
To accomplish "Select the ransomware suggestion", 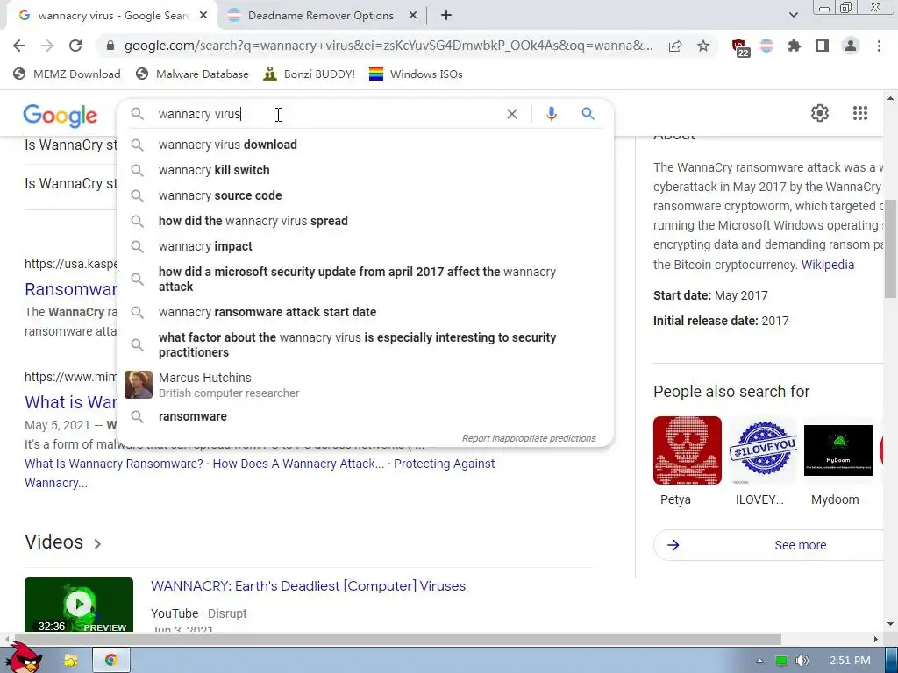I will click(x=365, y=416).
